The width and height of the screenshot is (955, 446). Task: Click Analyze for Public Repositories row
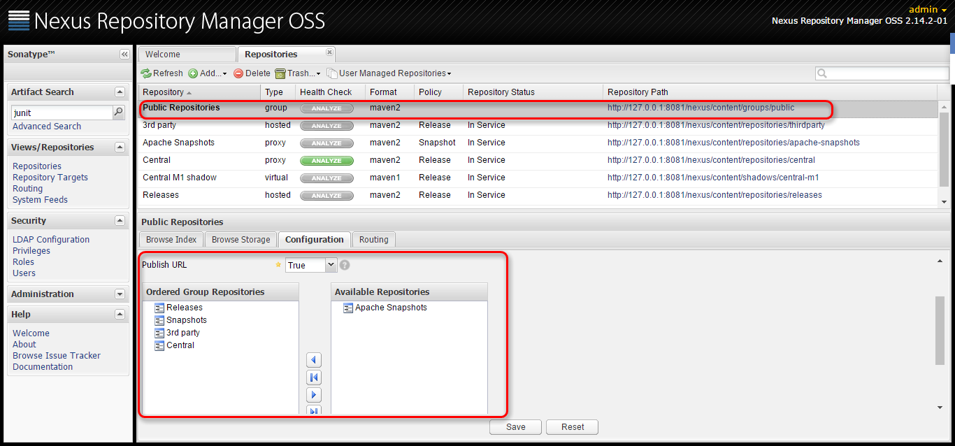(326, 108)
